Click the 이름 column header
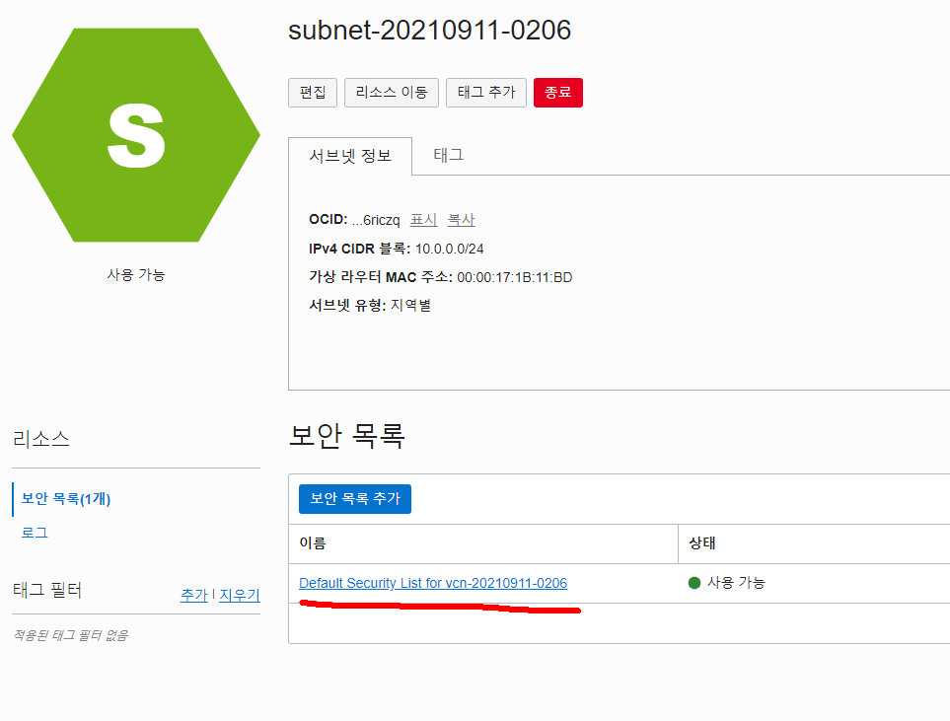The width and height of the screenshot is (950, 721). coord(313,543)
